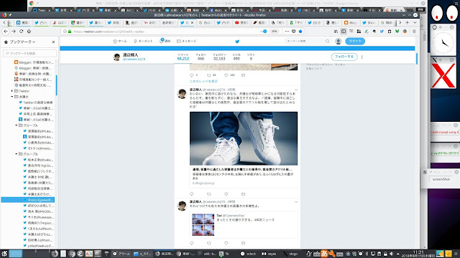Image resolution: width=460 pixels, height=258 pixels.
Task: Open the Followers 32,183 stat
Action: pos(219,57)
